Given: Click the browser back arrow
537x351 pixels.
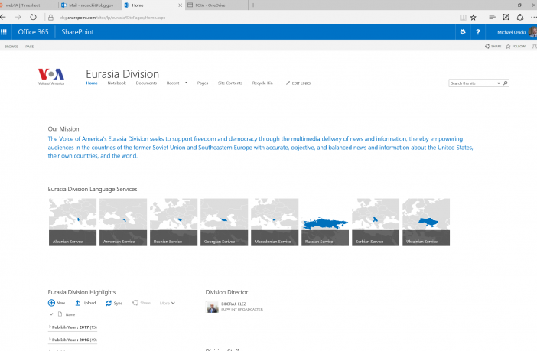Looking at the screenshot, I should tap(3, 17).
